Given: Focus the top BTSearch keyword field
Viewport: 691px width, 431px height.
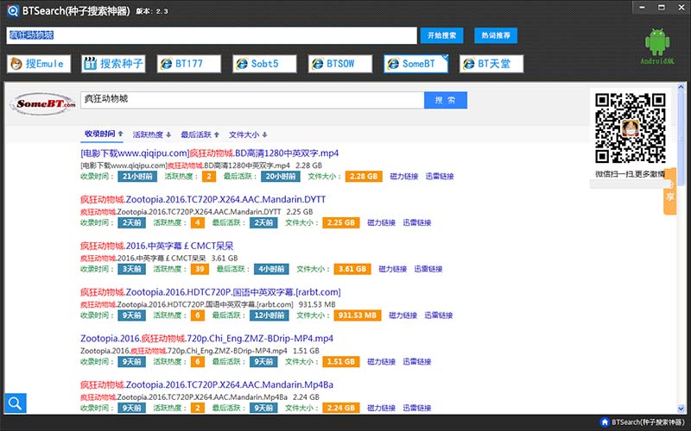Looking at the screenshot, I should [x=212, y=35].
